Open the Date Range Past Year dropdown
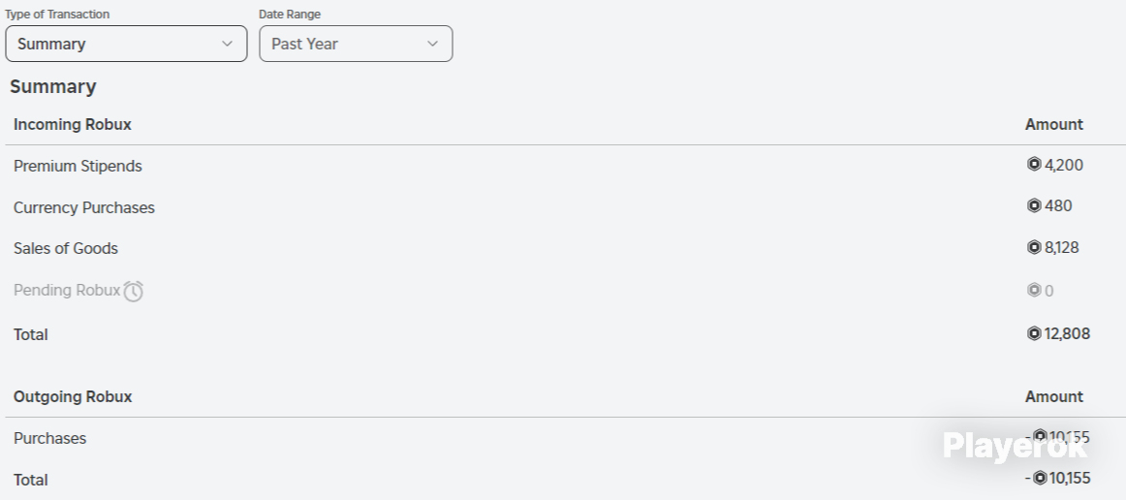The width and height of the screenshot is (1126, 500). (x=357, y=44)
